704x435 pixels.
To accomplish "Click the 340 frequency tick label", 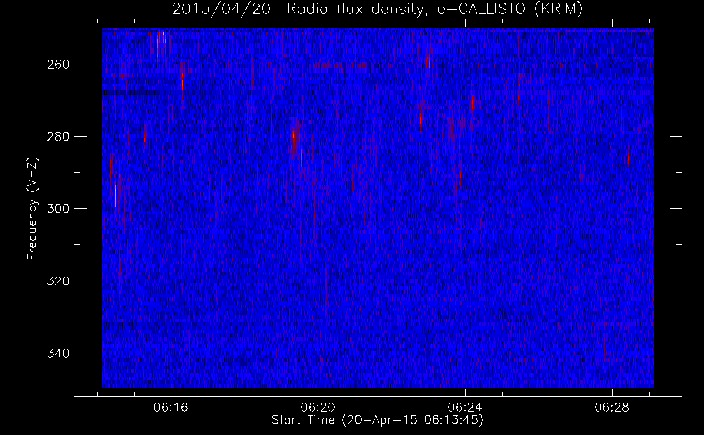I will tap(57, 353).
